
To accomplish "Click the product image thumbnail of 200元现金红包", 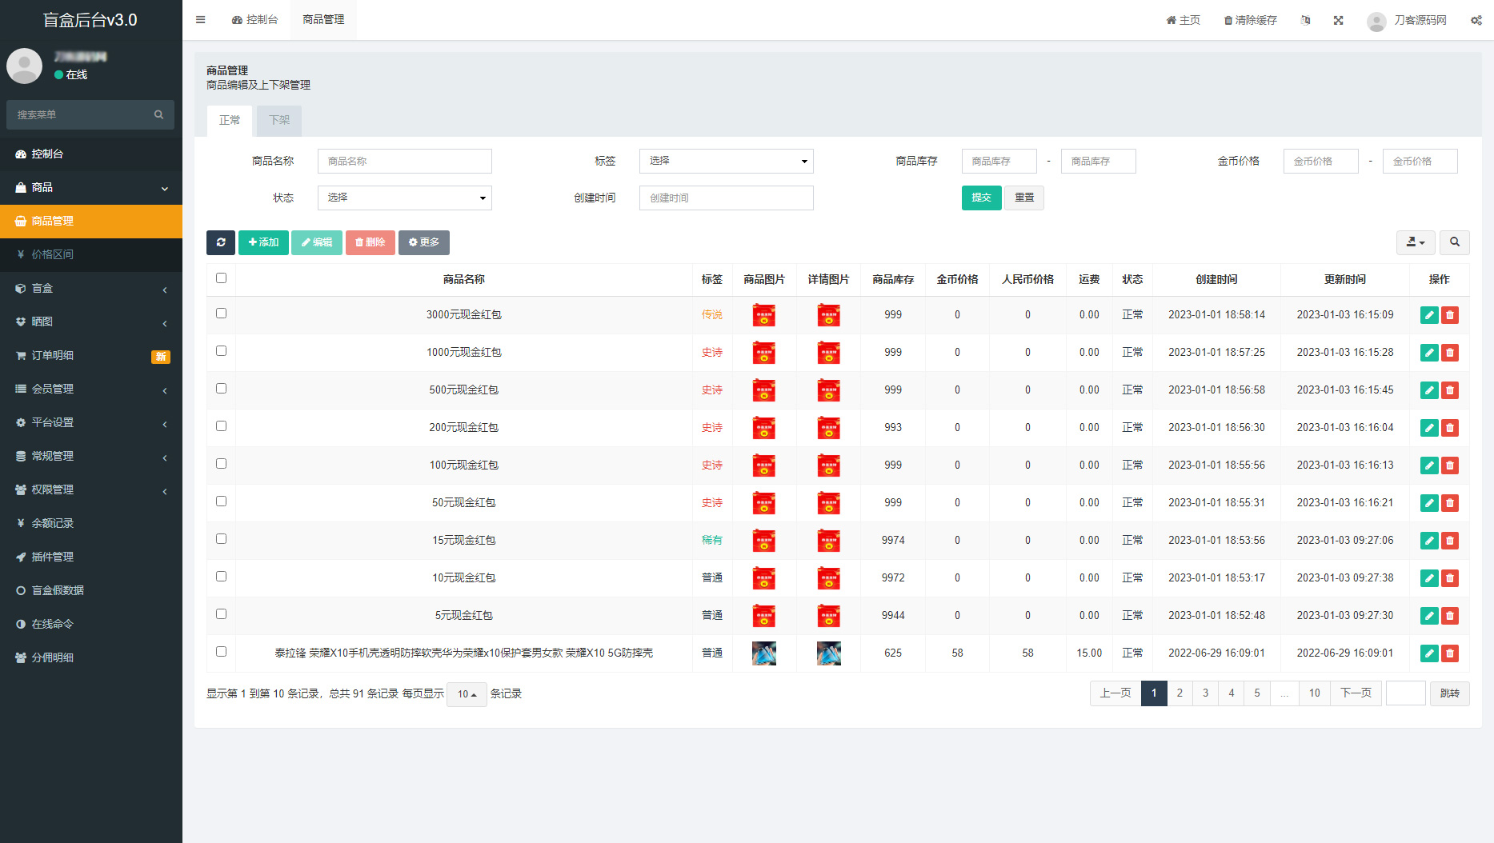I will [763, 428].
